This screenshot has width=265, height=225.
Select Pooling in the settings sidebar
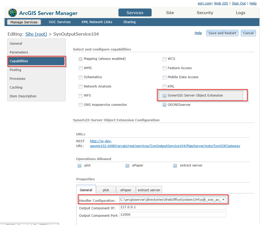click(x=15, y=70)
